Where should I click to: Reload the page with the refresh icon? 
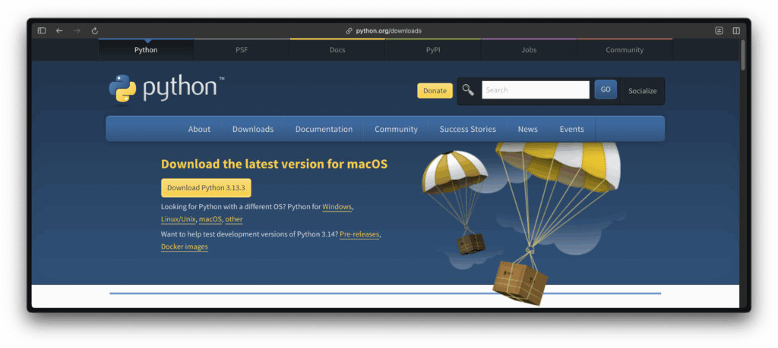click(x=95, y=30)
